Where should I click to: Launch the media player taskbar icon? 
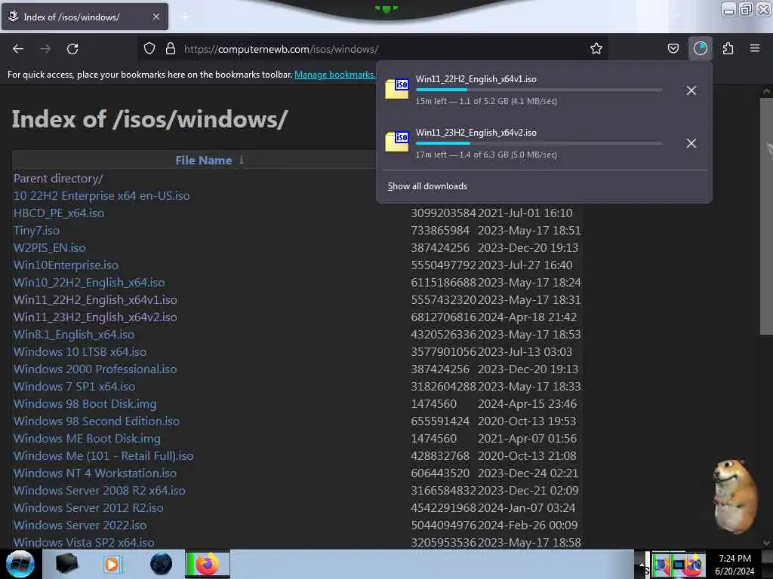pyautogui.click(x=112, y=564)
